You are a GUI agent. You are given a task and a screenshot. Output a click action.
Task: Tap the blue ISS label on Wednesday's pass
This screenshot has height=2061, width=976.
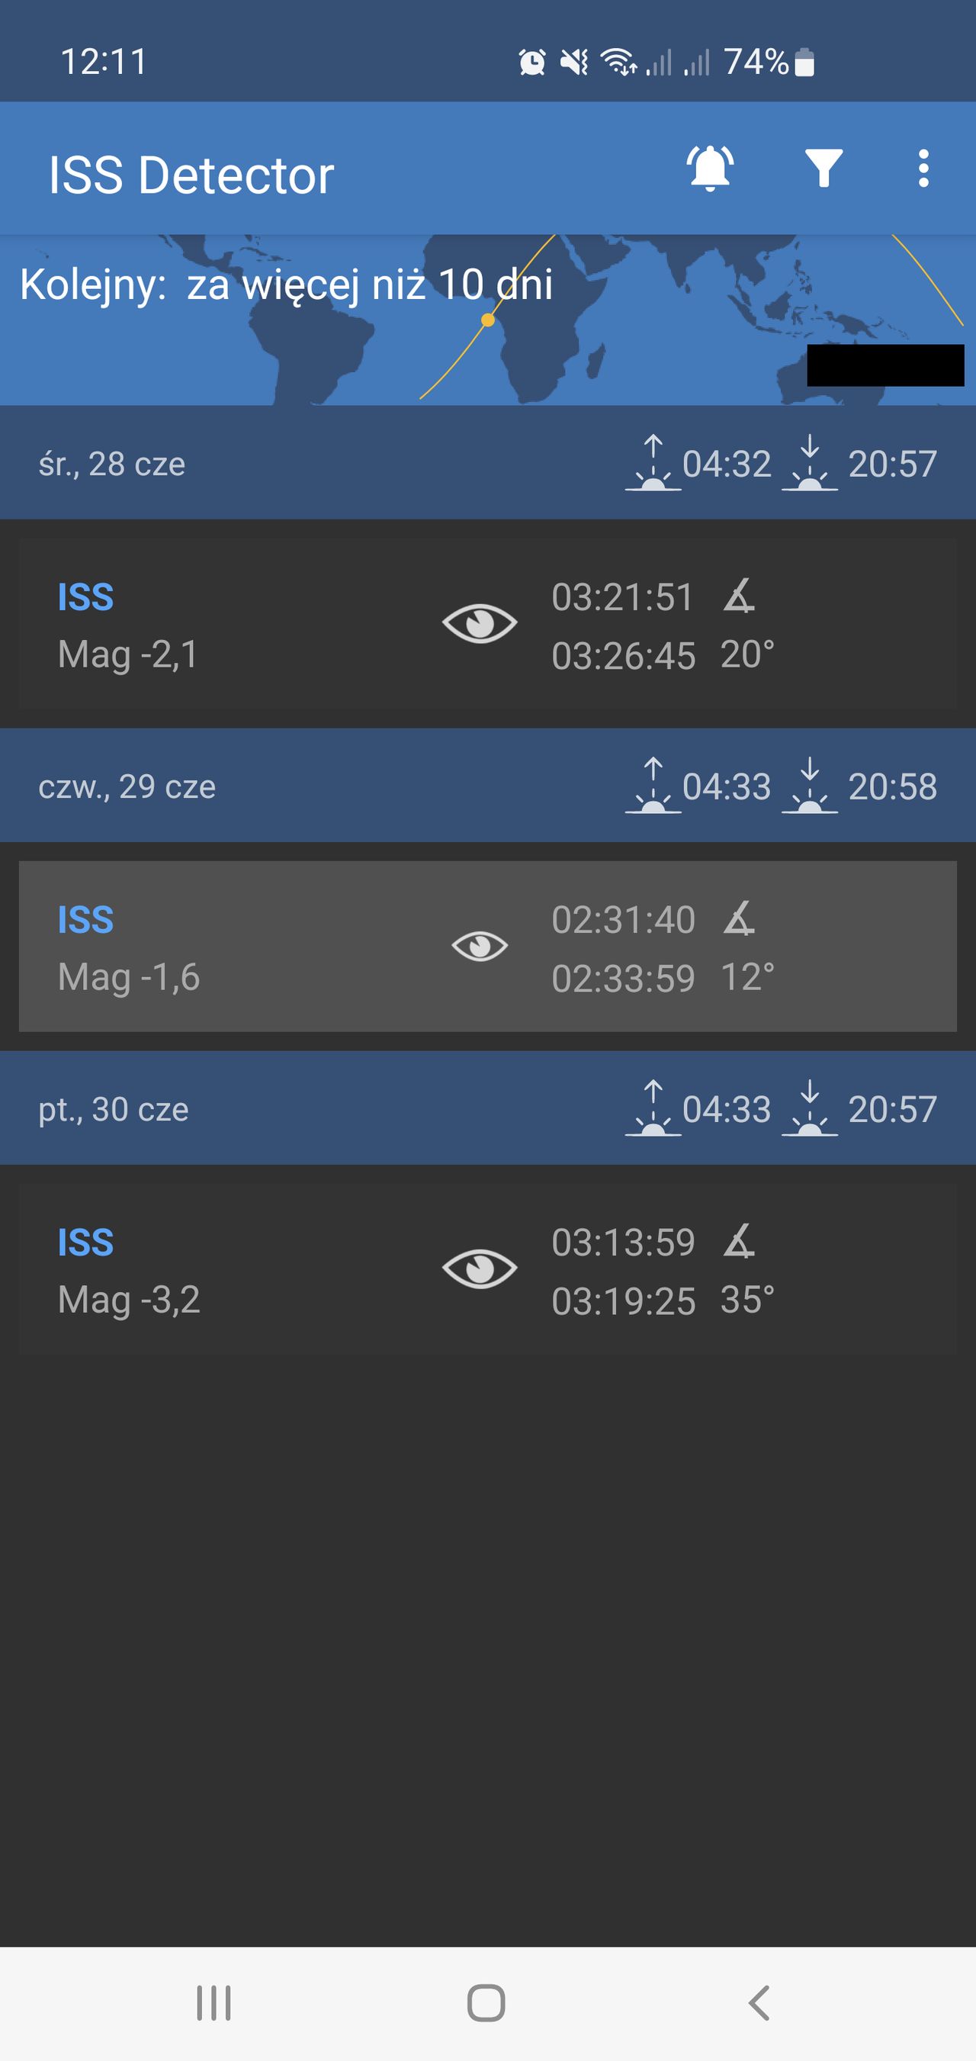point(85,596)
